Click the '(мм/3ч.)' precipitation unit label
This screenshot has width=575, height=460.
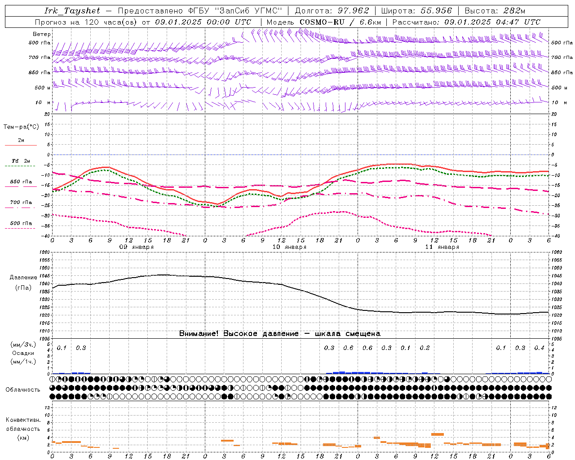23,345
